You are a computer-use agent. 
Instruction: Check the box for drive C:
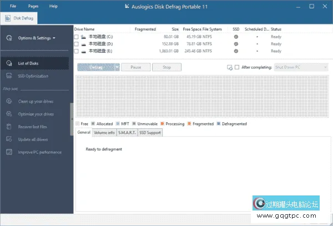(76, 37)
